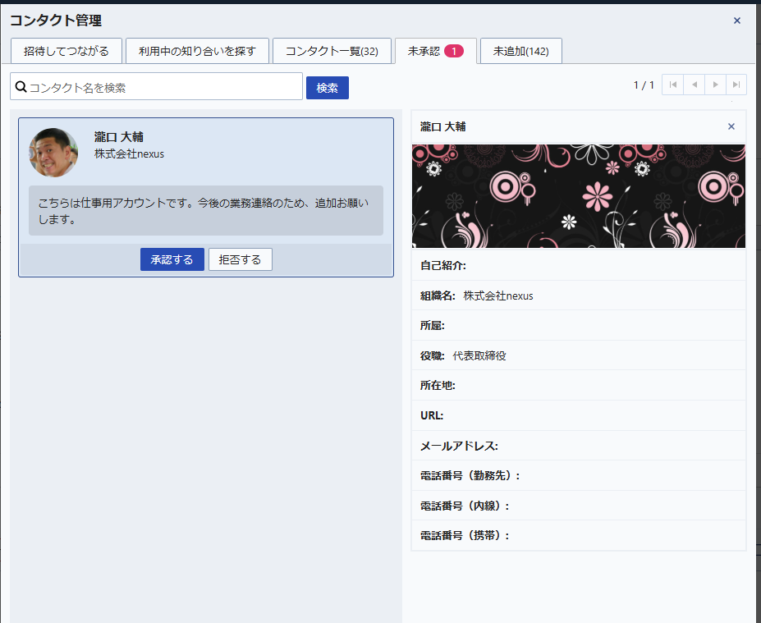Viewport: 761px width, 623px height.
Task: Go to the next page arrow
Action: [x=715, y=85]
